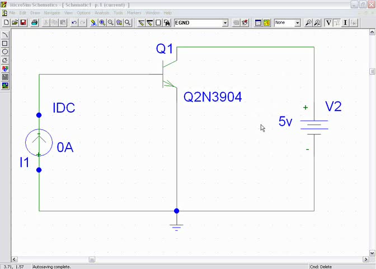
Task: Select the Draw Wire tool
Action: click(x=141, y=22)
